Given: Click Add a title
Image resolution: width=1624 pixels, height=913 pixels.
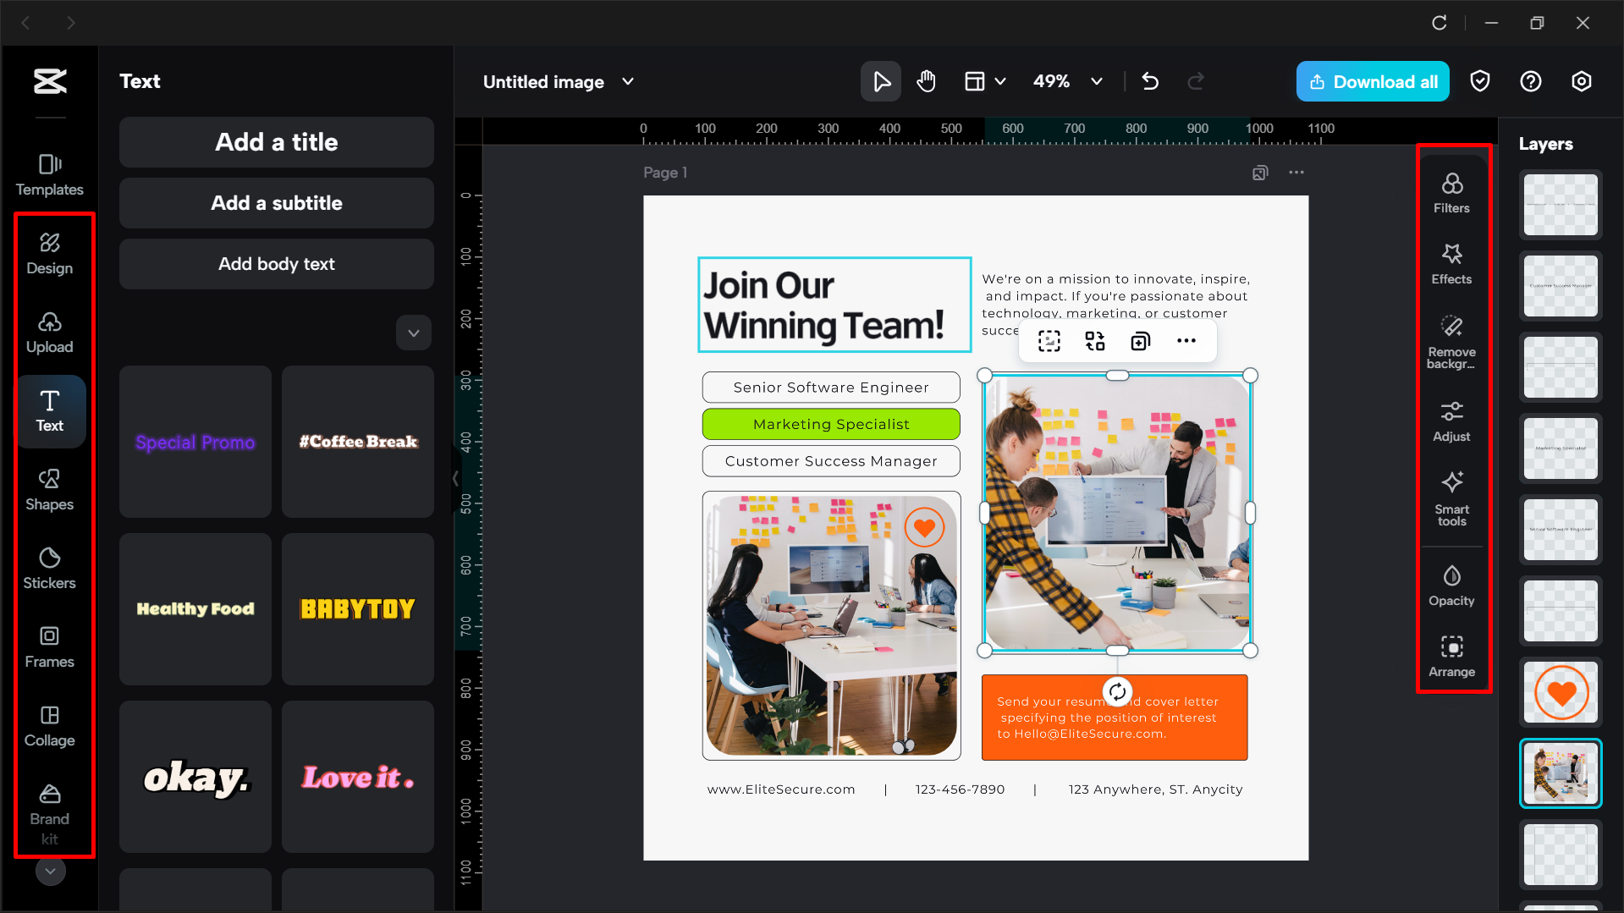Looking at the screenshot, I should coord(276,142).
